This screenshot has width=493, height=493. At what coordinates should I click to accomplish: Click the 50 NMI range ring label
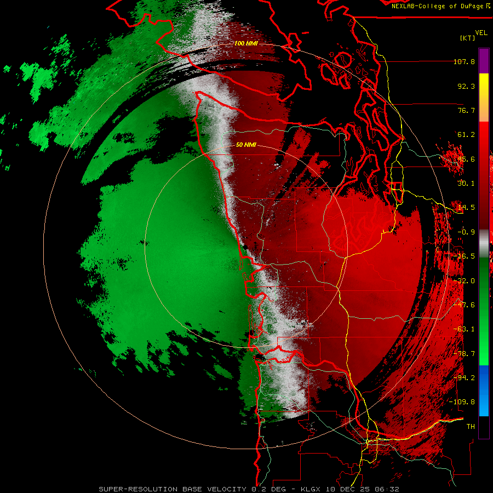[246, 145]
